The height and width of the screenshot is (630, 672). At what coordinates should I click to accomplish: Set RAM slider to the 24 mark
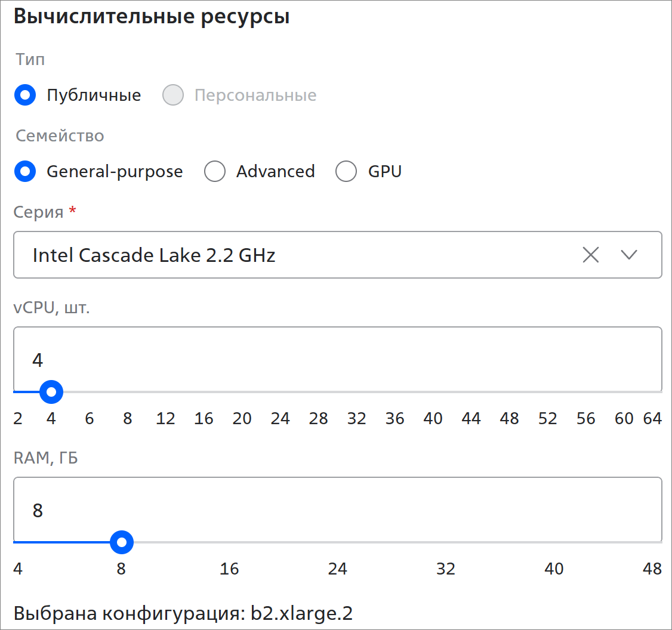(x=338, y=542)
